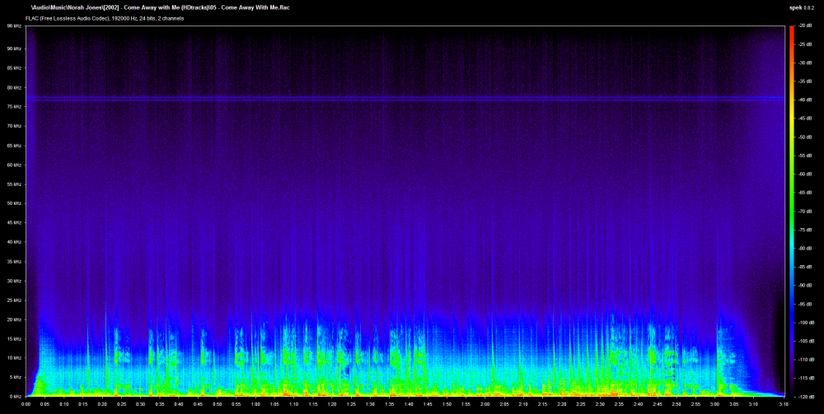Click the FLAC 192000 Hz codec info line

click(x=105, y=18)
